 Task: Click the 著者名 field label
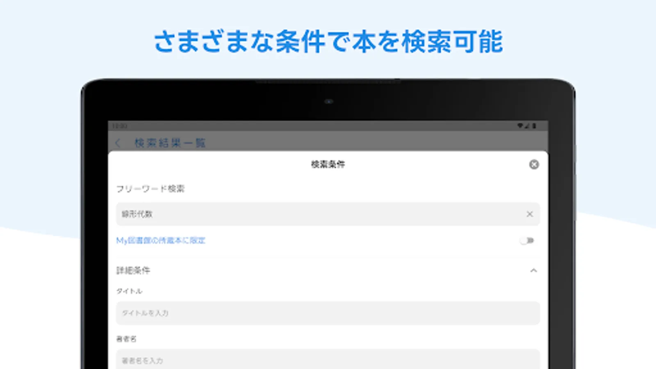(126, 339)
